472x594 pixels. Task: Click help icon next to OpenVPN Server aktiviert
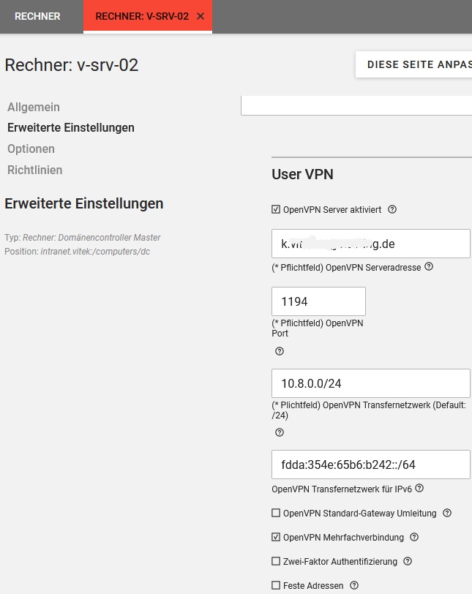[392, 209]
